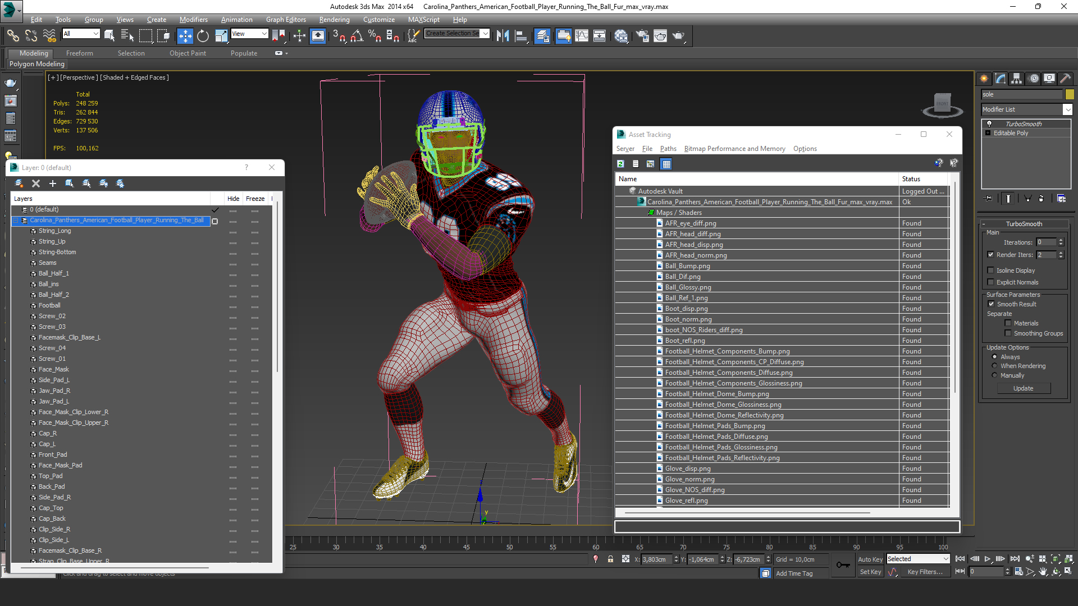The height and width of the screenshot is (606, 1078).
Task: Select When Rendering update option
Action: click(995, 366)
